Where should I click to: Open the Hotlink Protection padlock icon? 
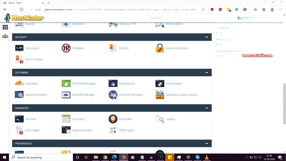click(x=160, y=48)
